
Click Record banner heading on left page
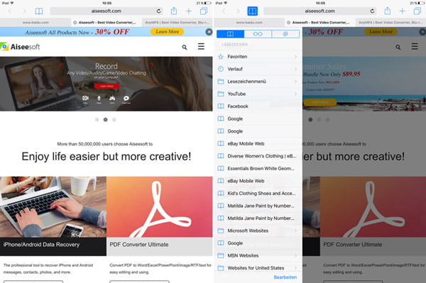coord(106,66)
